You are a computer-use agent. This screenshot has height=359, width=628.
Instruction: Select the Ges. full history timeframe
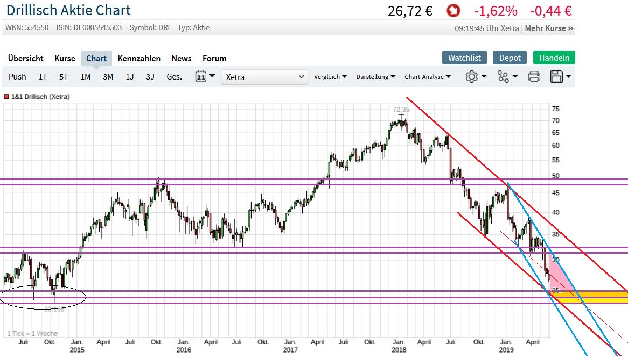(174, 77)
